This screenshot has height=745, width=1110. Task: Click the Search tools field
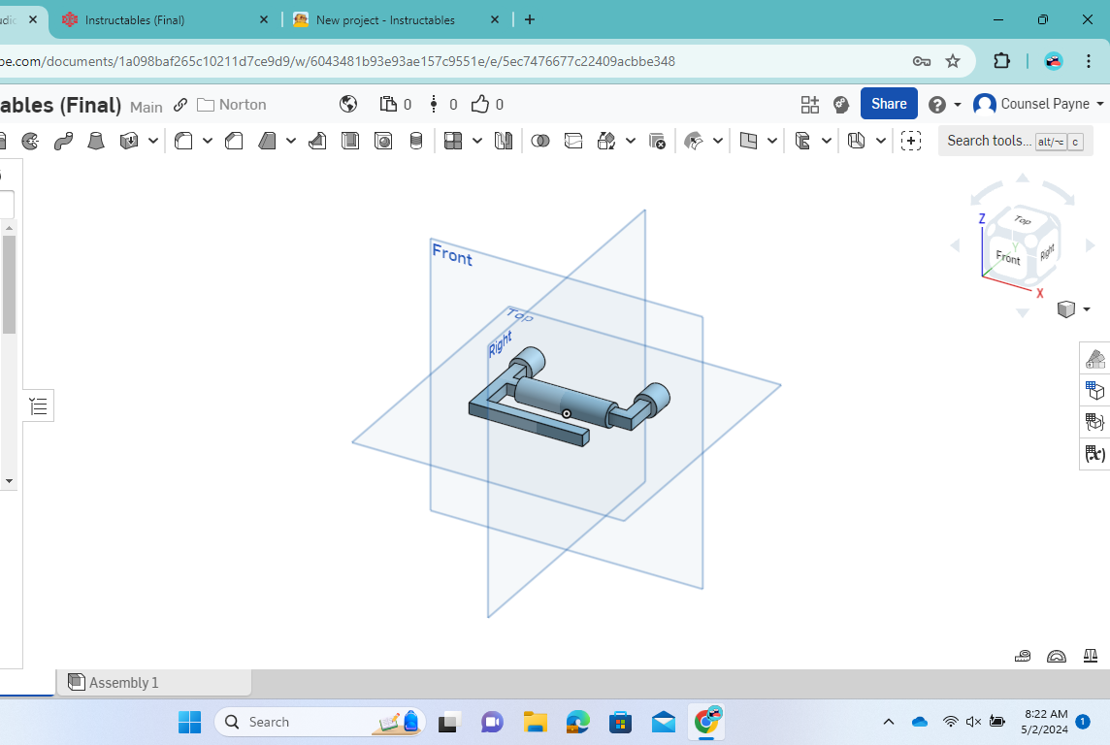click(1015, 141)
